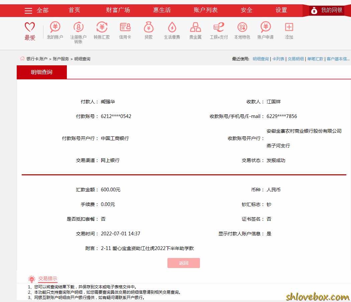This screenshot has height=302, width=351.
Task: Click the home icon in breadcrumb
Action: 22,58
